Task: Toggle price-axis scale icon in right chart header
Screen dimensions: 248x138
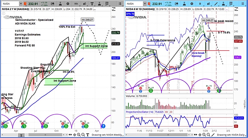Action: point(236,9)
